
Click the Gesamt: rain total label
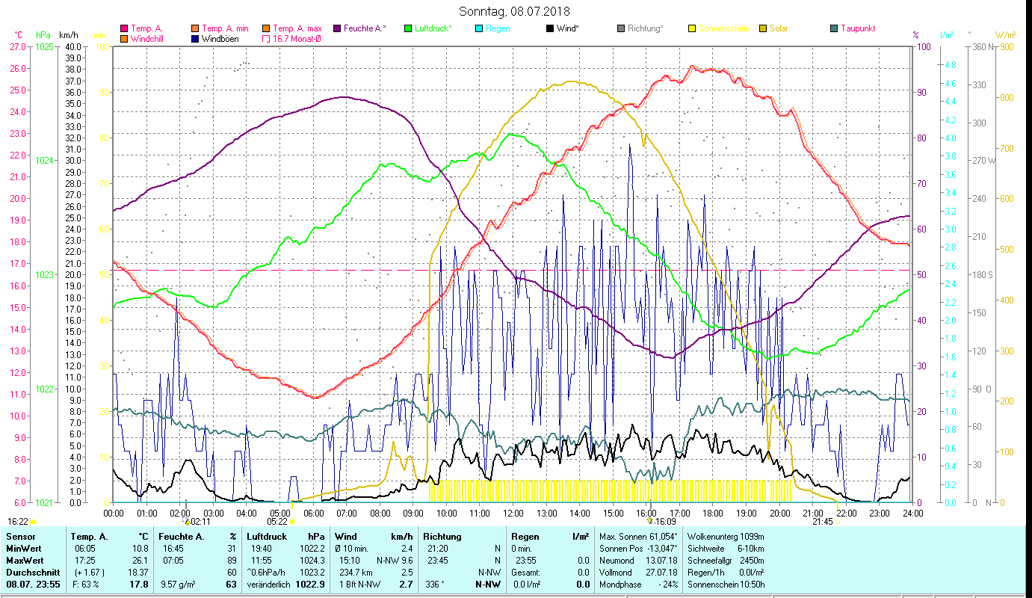pyautogui.click(x=525, y=573)
